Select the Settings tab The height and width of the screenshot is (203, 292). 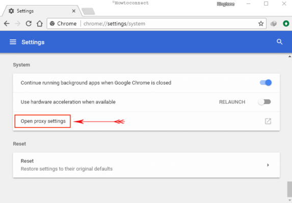coord(42,11)
